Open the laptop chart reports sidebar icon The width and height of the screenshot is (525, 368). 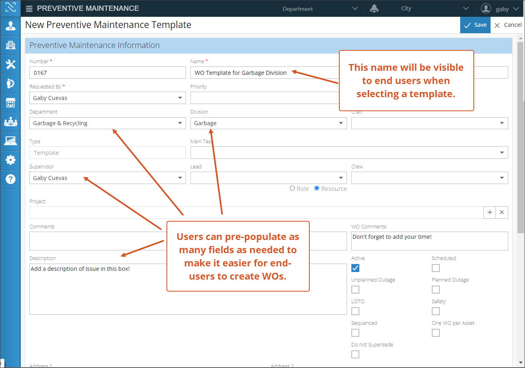click(10, 141)
